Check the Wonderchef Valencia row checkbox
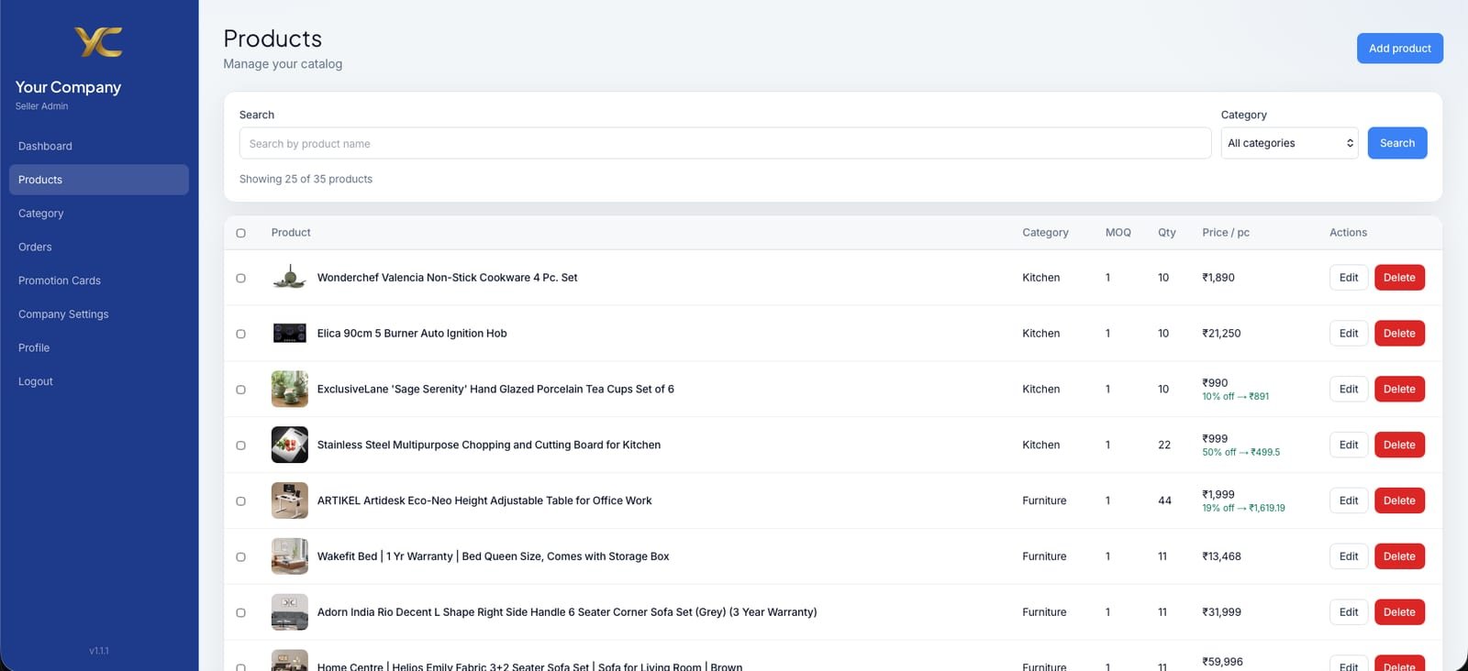The height and width of the screenshot is (671, 1468). point(241,278)
